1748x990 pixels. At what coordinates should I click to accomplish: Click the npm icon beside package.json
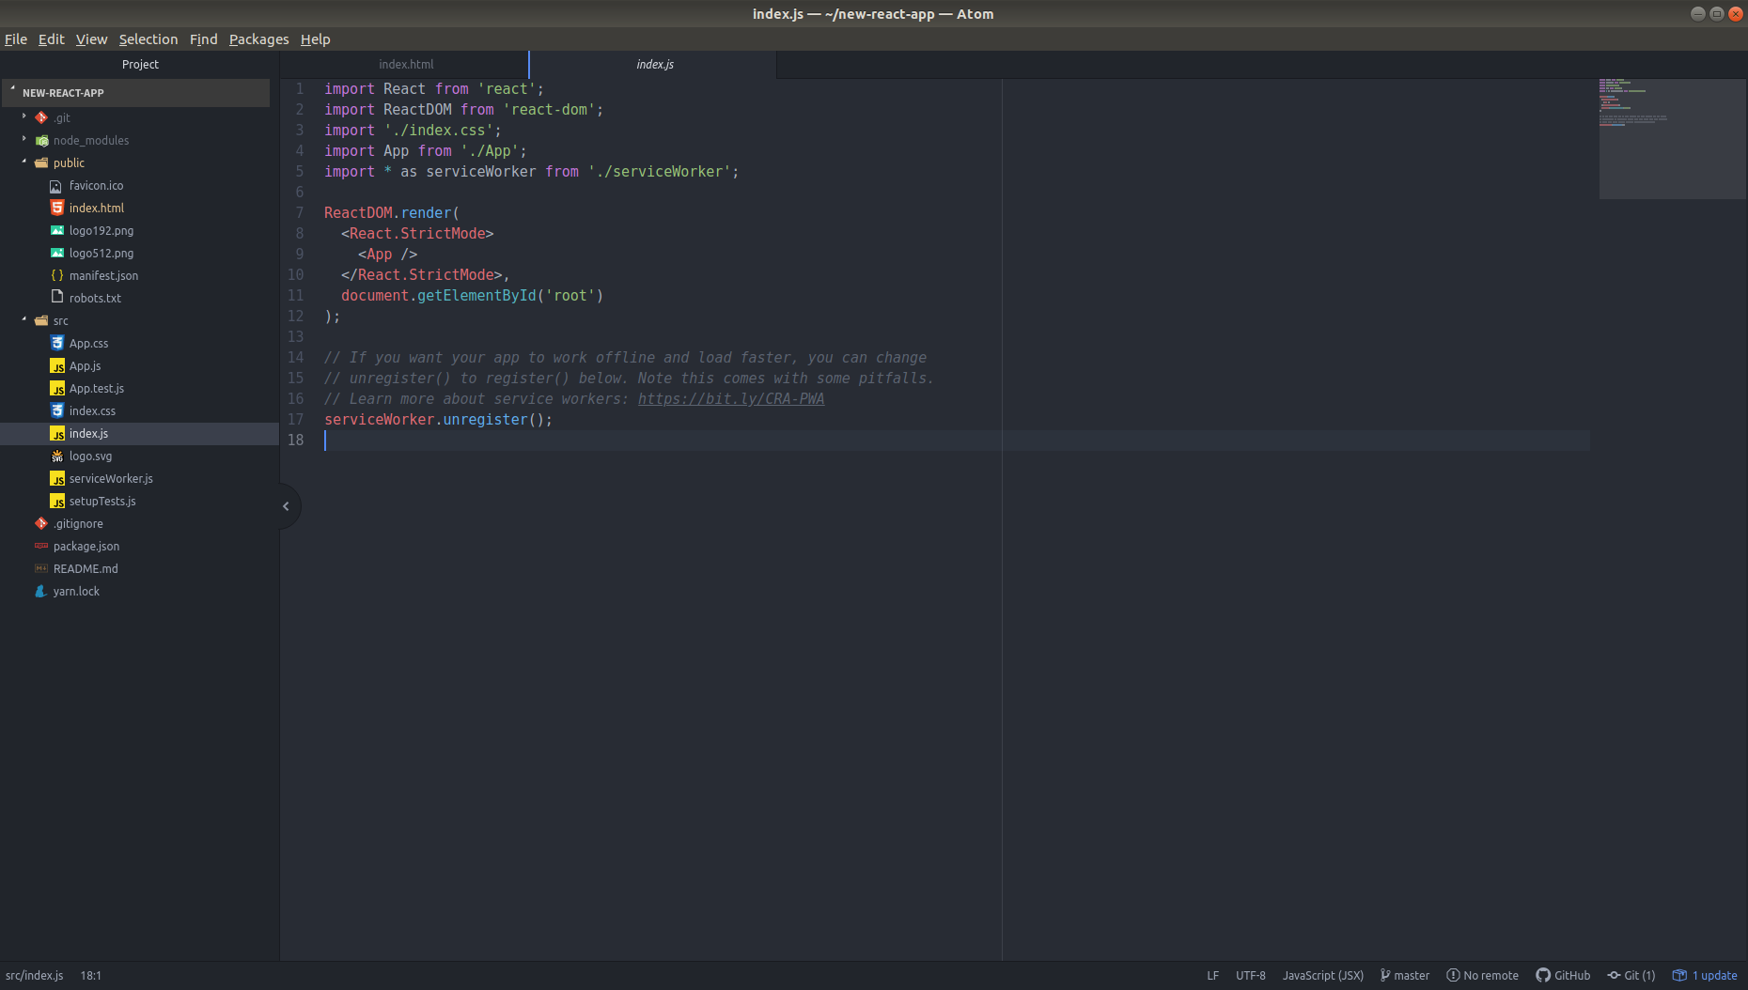[x=41, y=546]
